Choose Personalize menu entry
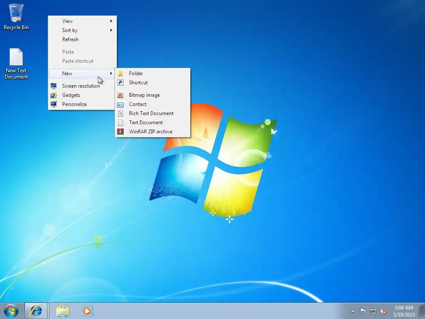Image resolution: width=425 pixels, height=319 pixels. 83,104
